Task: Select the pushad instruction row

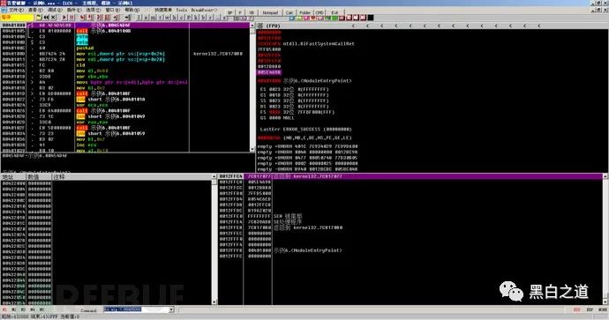Action: 125,48
